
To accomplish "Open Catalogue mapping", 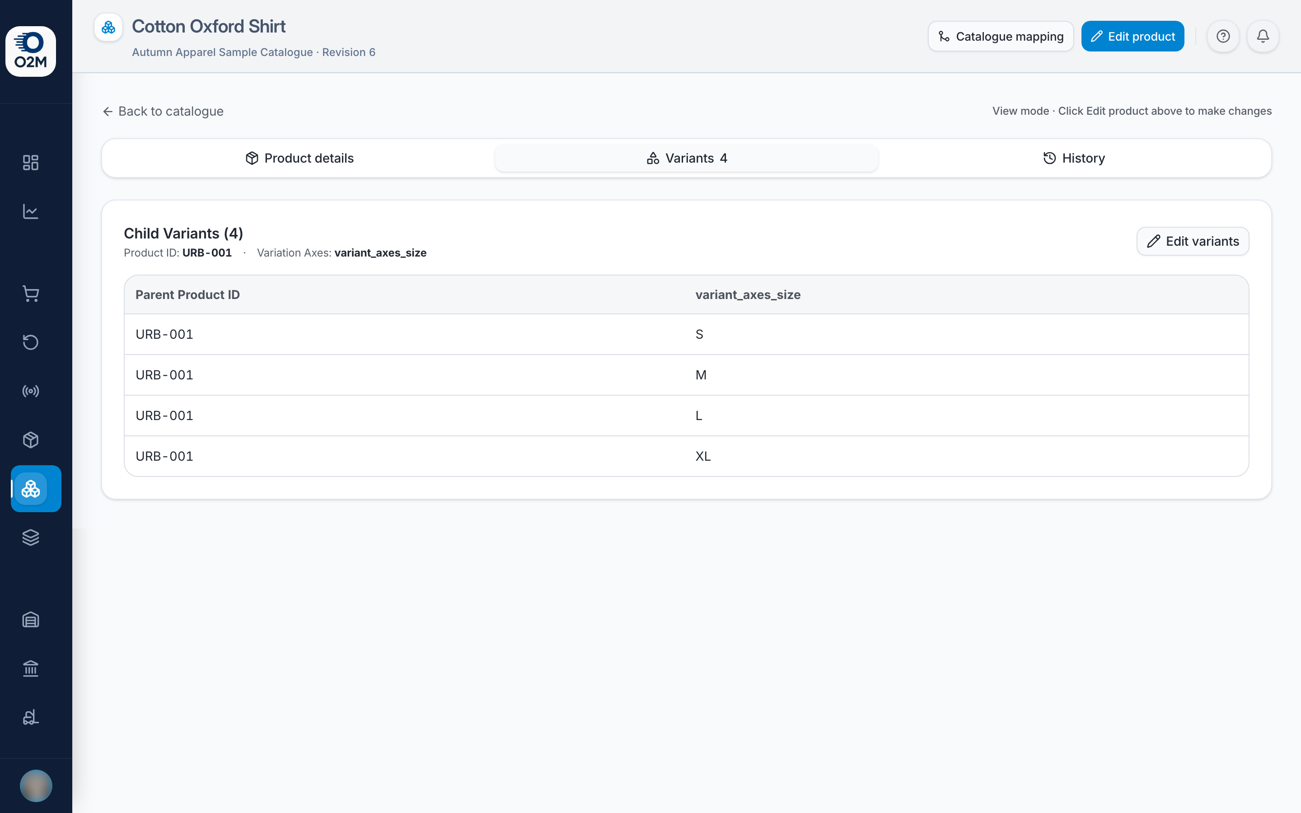I will [x=1001, y=36].
